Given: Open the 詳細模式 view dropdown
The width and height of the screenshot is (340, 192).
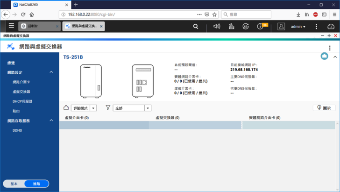Looking at the screenshot, I should click(84, 108).
